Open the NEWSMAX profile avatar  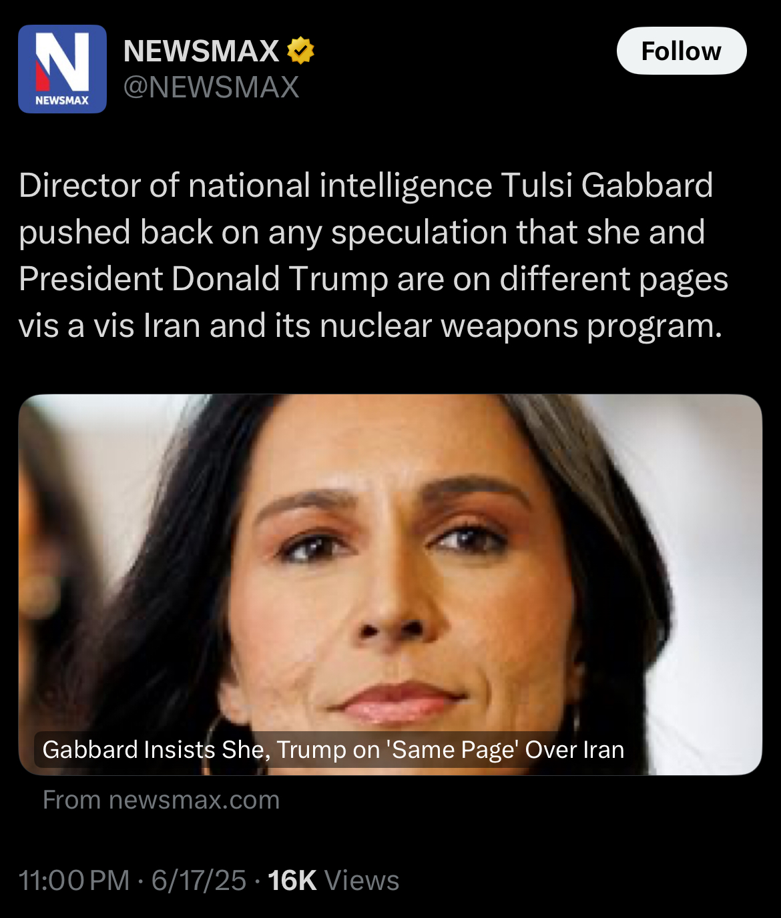click(62, 69)
